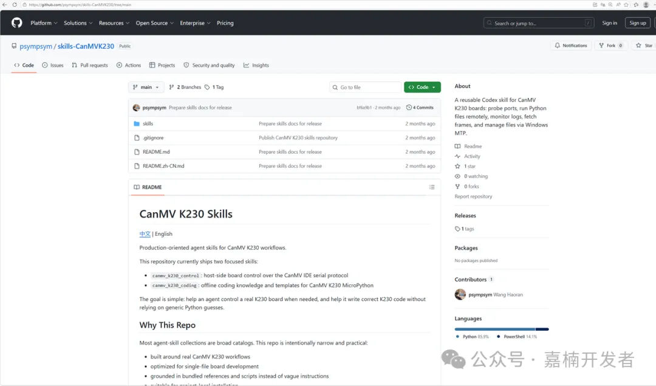Click the bookmark star in address bar
This screenshot has height=386, width=656.
626,5
